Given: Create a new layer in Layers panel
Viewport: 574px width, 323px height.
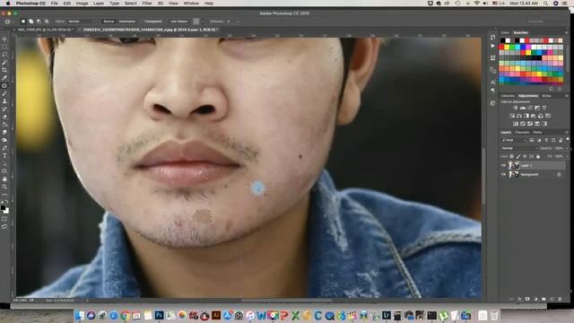Looking at the screenshot, I should click(x=552, y=299).
